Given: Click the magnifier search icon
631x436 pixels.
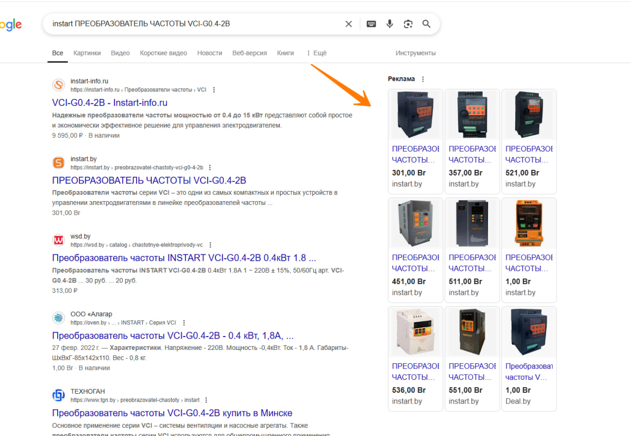Looking at the screenshot, I should (426, 24).
